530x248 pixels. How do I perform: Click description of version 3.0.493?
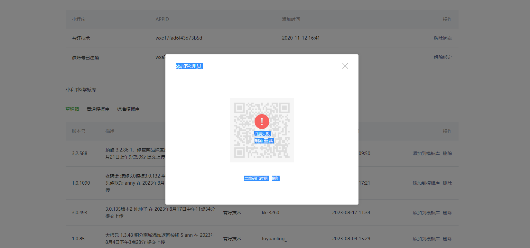[x=160, y=213]
